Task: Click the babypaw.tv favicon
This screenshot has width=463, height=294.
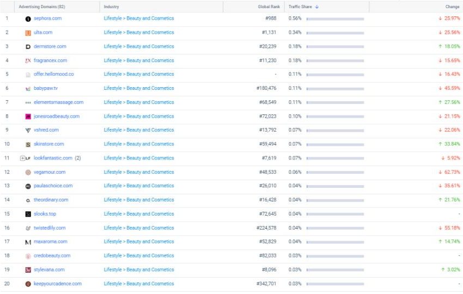Action: coord(28,89)
